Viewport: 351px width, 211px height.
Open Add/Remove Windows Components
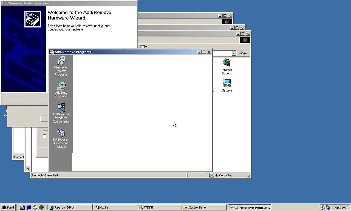pos(61,113)
